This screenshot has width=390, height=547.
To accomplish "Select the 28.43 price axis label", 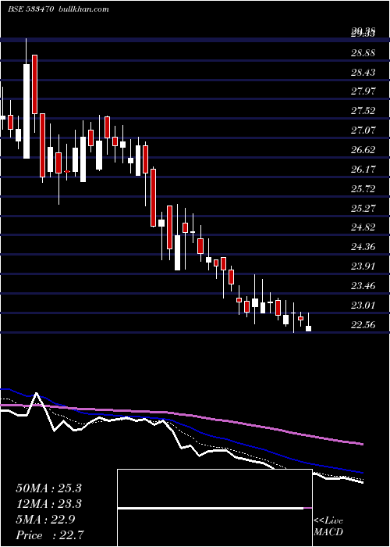I will pyautogui.click(x=363, y=73).
